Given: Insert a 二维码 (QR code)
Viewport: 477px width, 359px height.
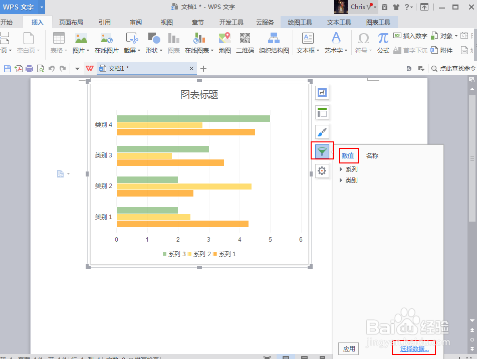Looking at the screenshot, I should (x=244, y=43).
